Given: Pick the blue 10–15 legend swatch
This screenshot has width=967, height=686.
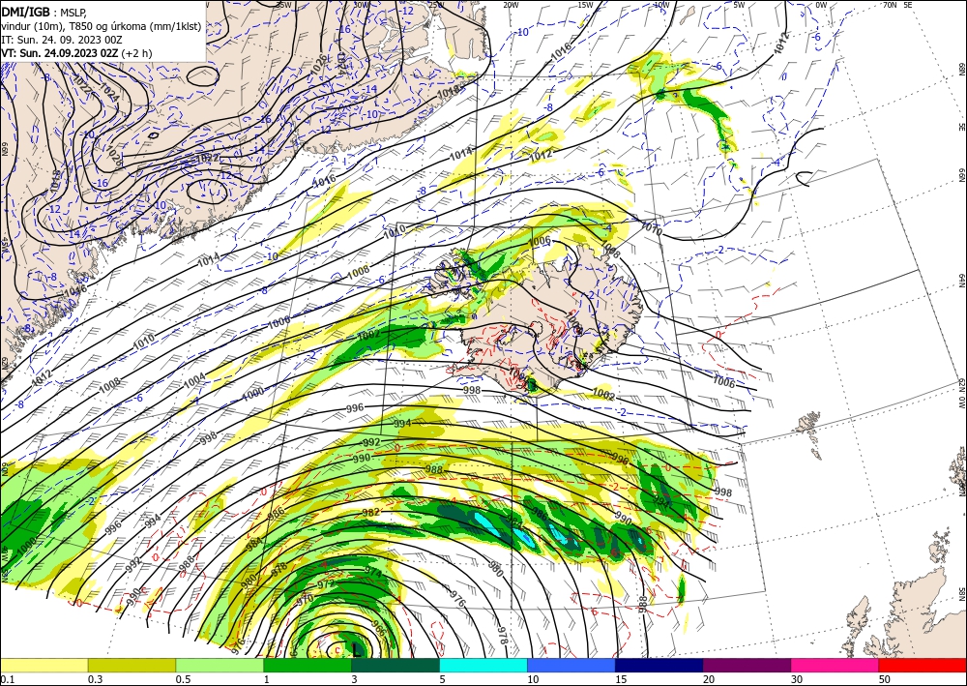Looking at the screenshot, I should coord(571,665).
